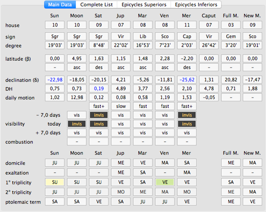The width and height of the screenshot is (266, 212).
Task: Click the New M. 1° triplicity cell VE
Action: point(253,182)
